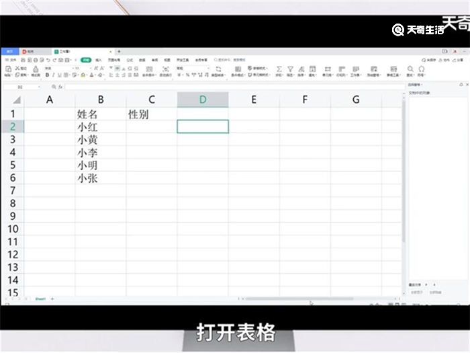Toggle Bold formatting
Image resolution: width=470 pixels, height=353 pixels.
click(47, 75)
